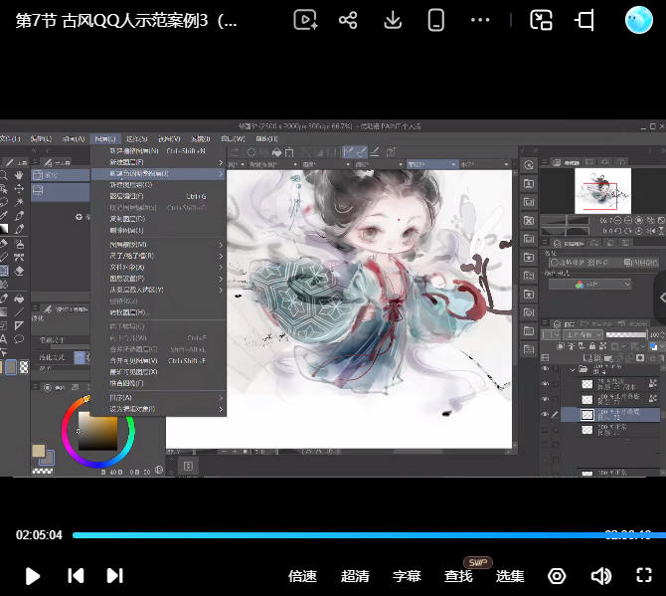This screenshot has width=666, height=596.
Task: Change the quality via 超清
Action: (x=355, y=576)
